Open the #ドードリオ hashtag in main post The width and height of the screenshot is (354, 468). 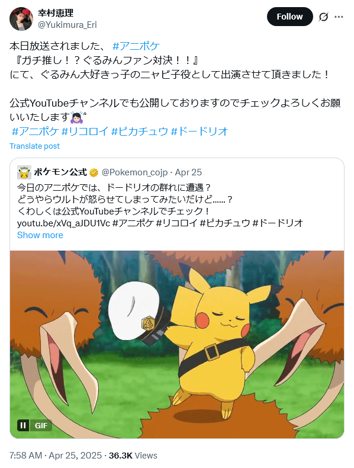(199, 131)
